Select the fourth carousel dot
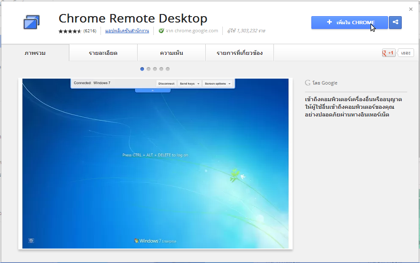 161,69
